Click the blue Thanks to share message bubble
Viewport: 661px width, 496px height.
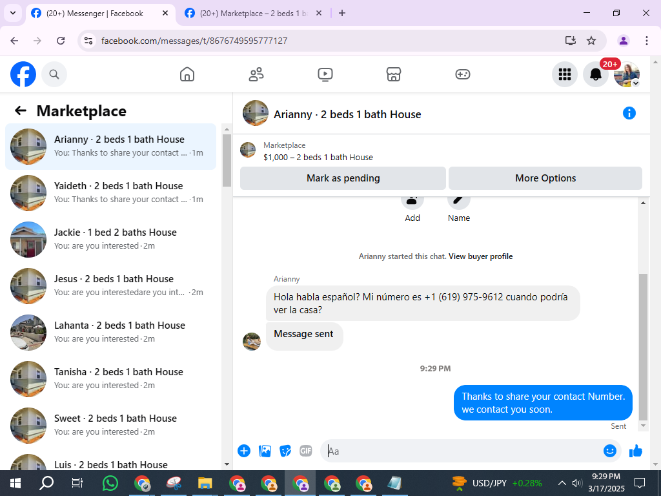[543, 403]
